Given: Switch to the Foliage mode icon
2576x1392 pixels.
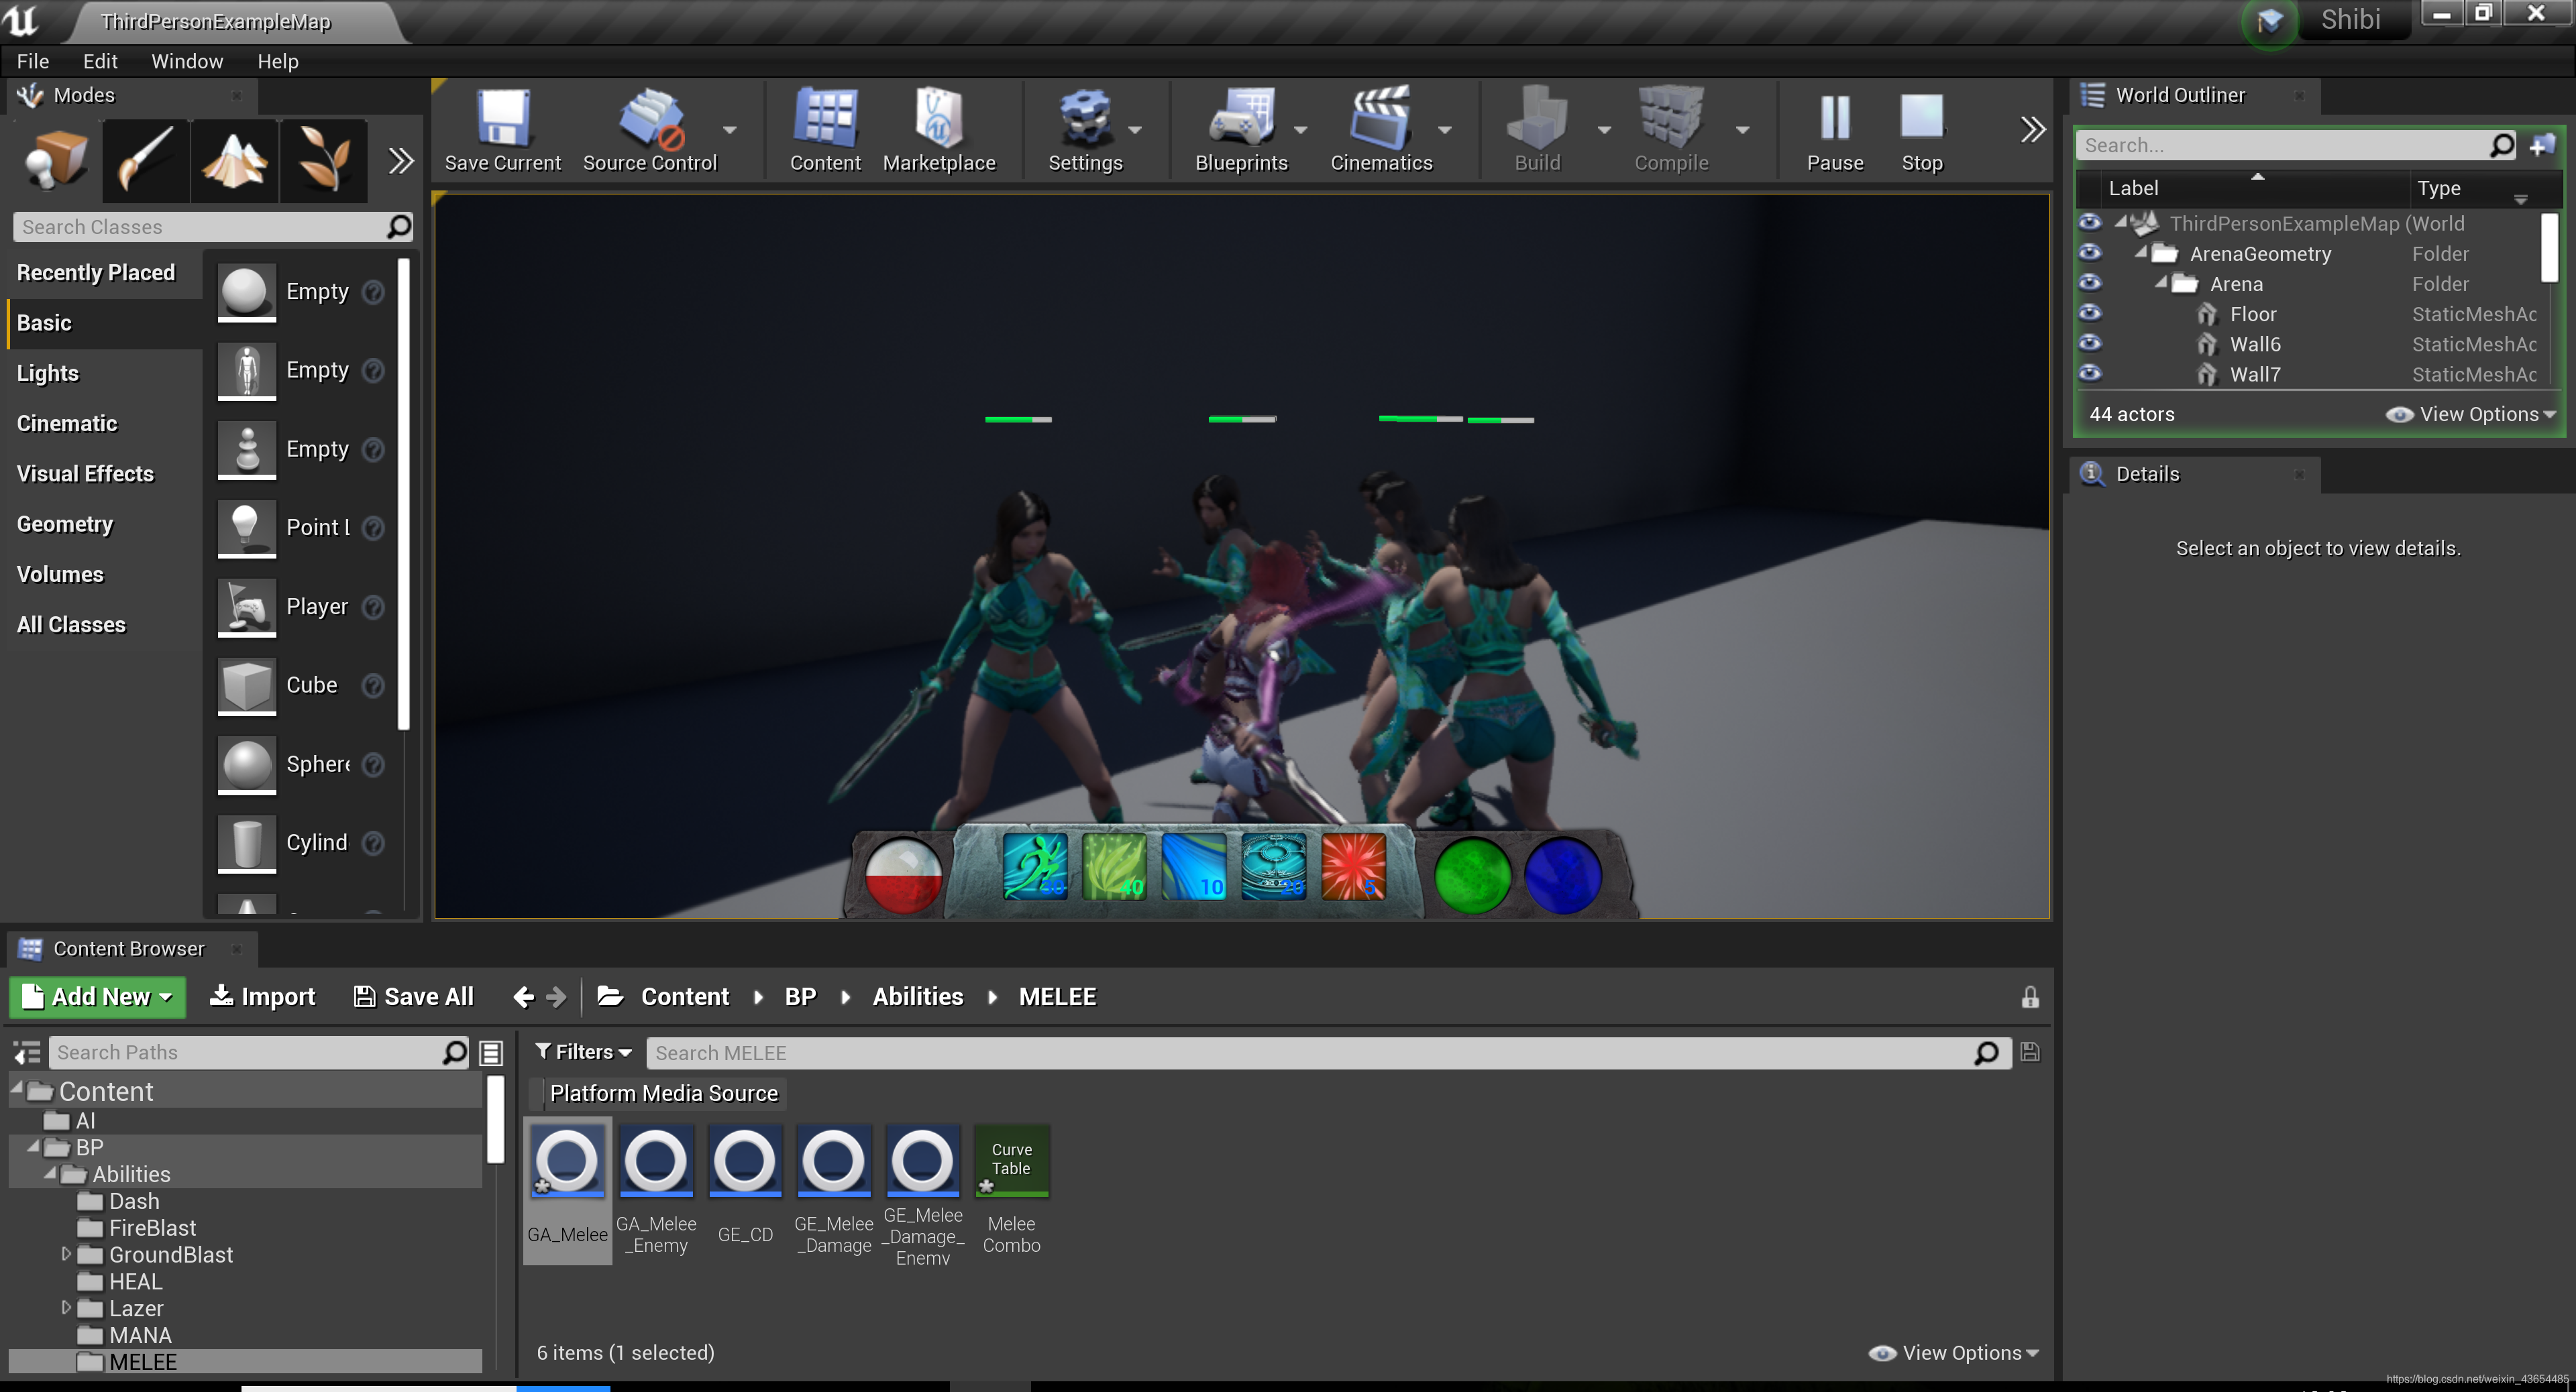Looking at the screenshot, I should coord(323,160).
